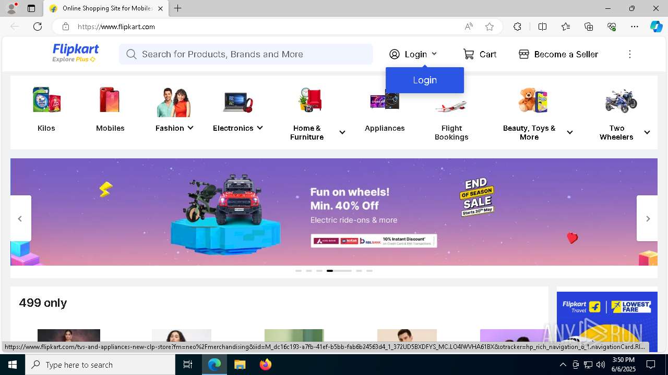668x375 pixels.
Task: Focus the product search field
Action: point(246,54)
